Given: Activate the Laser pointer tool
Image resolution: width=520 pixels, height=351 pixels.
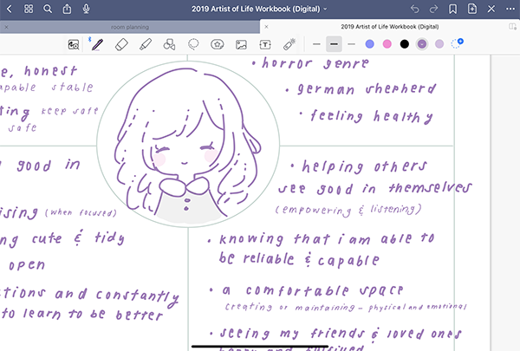Looking at the screenshot, I should pos(290,43).
